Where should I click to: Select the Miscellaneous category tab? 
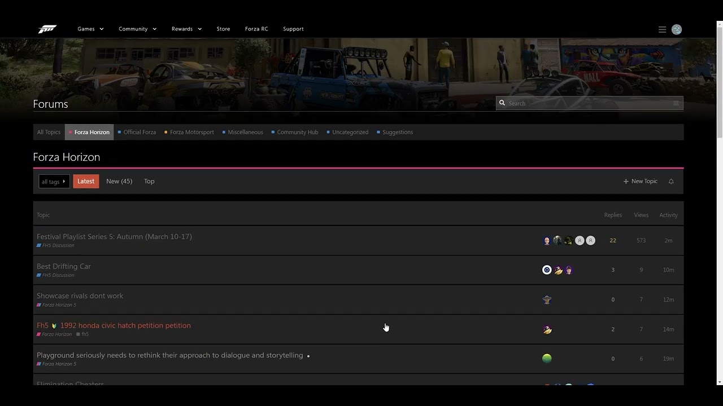point(243,132)
